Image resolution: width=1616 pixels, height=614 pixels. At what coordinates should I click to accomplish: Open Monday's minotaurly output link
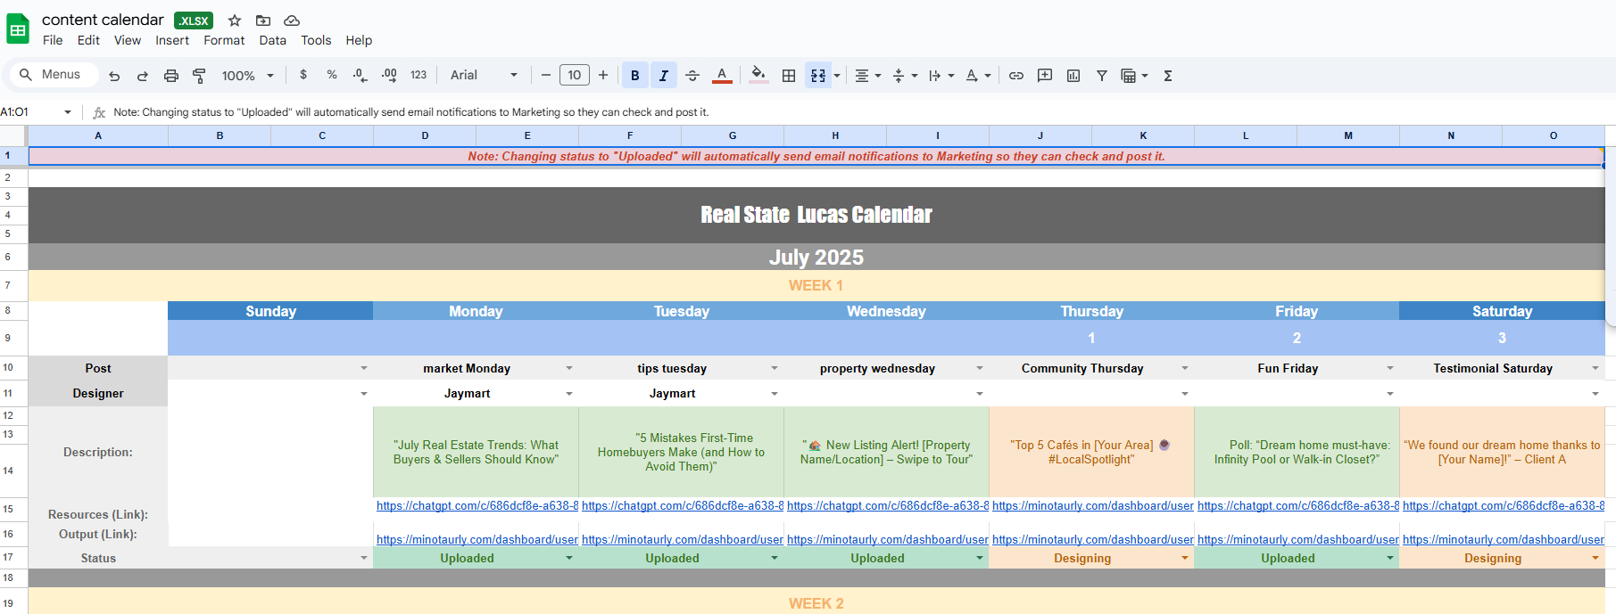point(477,539)
